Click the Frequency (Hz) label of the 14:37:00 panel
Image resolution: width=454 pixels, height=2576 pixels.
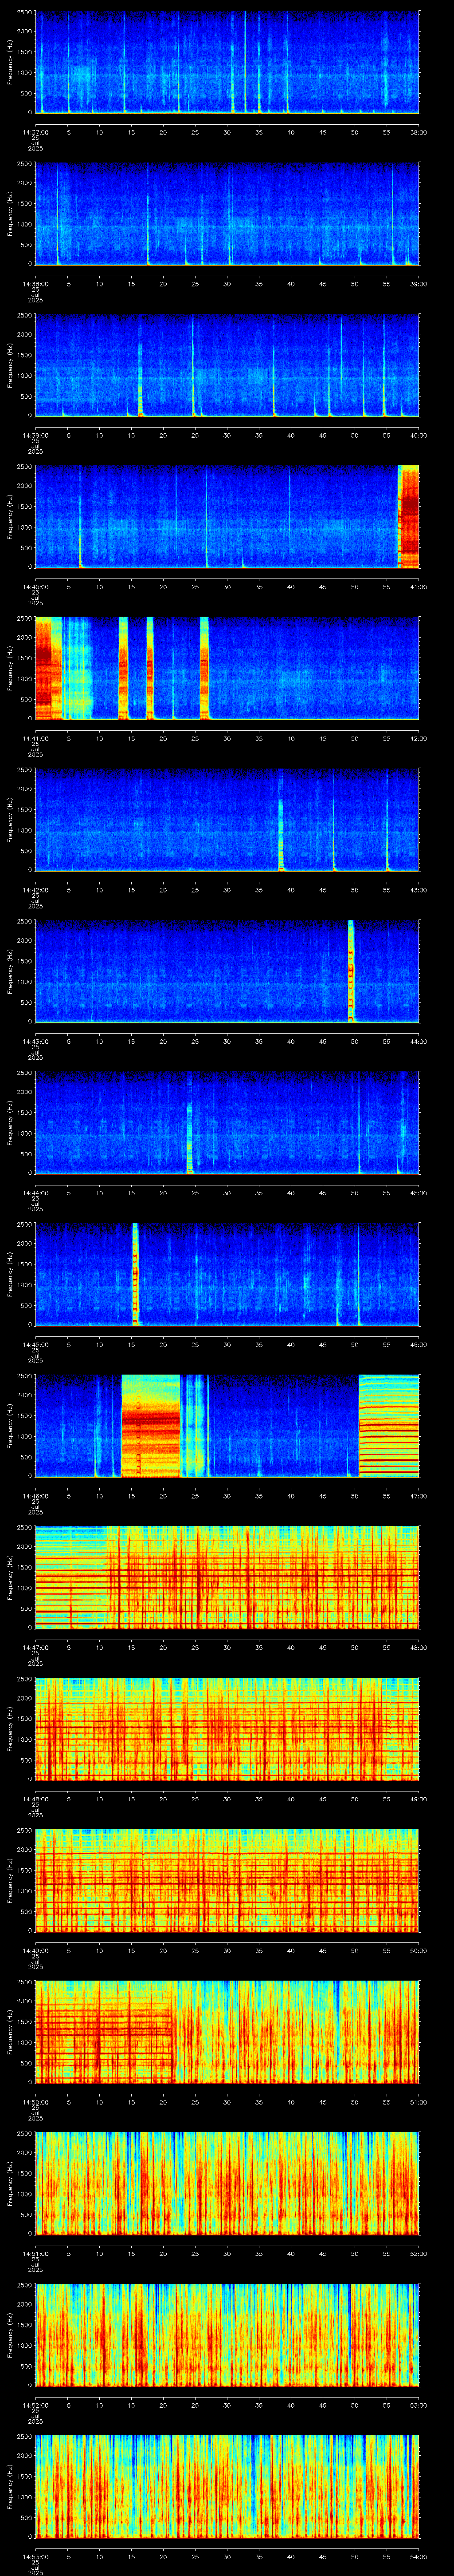[10, 63]
